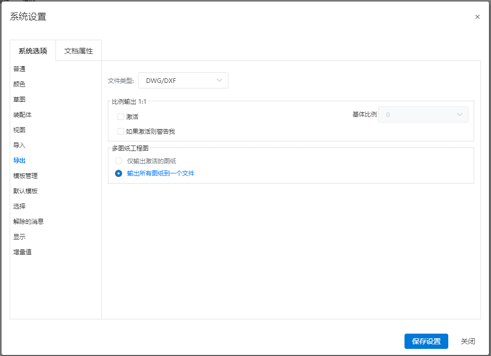Select 仅输出激活的图纸 radio button
The height and width of the screenshot is (356, 491).
(119, 161)
